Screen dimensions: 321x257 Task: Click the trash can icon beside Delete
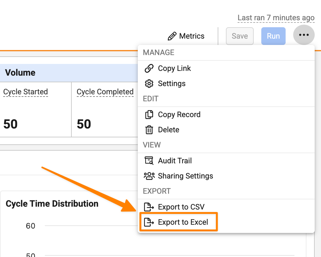[149, 130]
